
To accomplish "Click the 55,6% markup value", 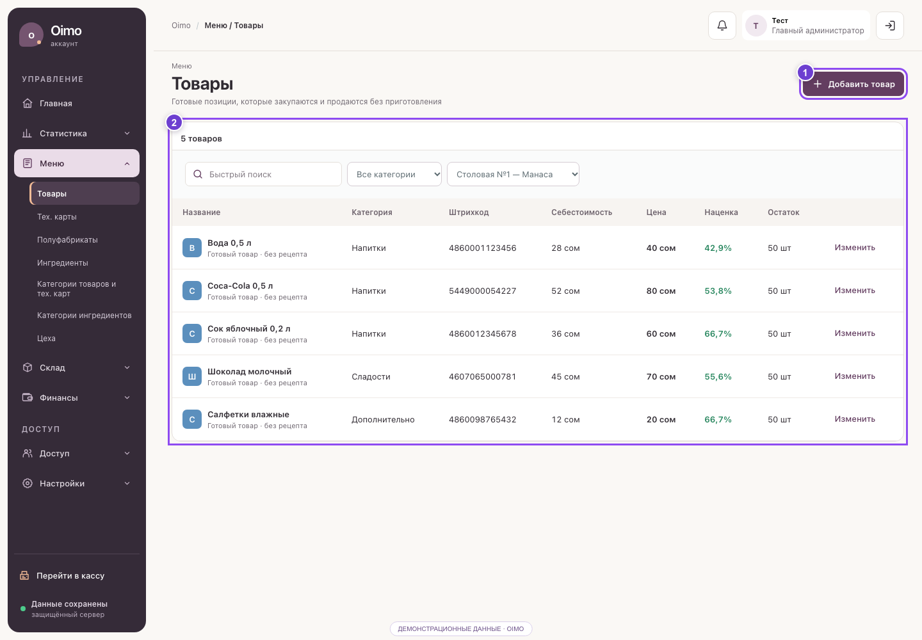I will coord(718,377).
